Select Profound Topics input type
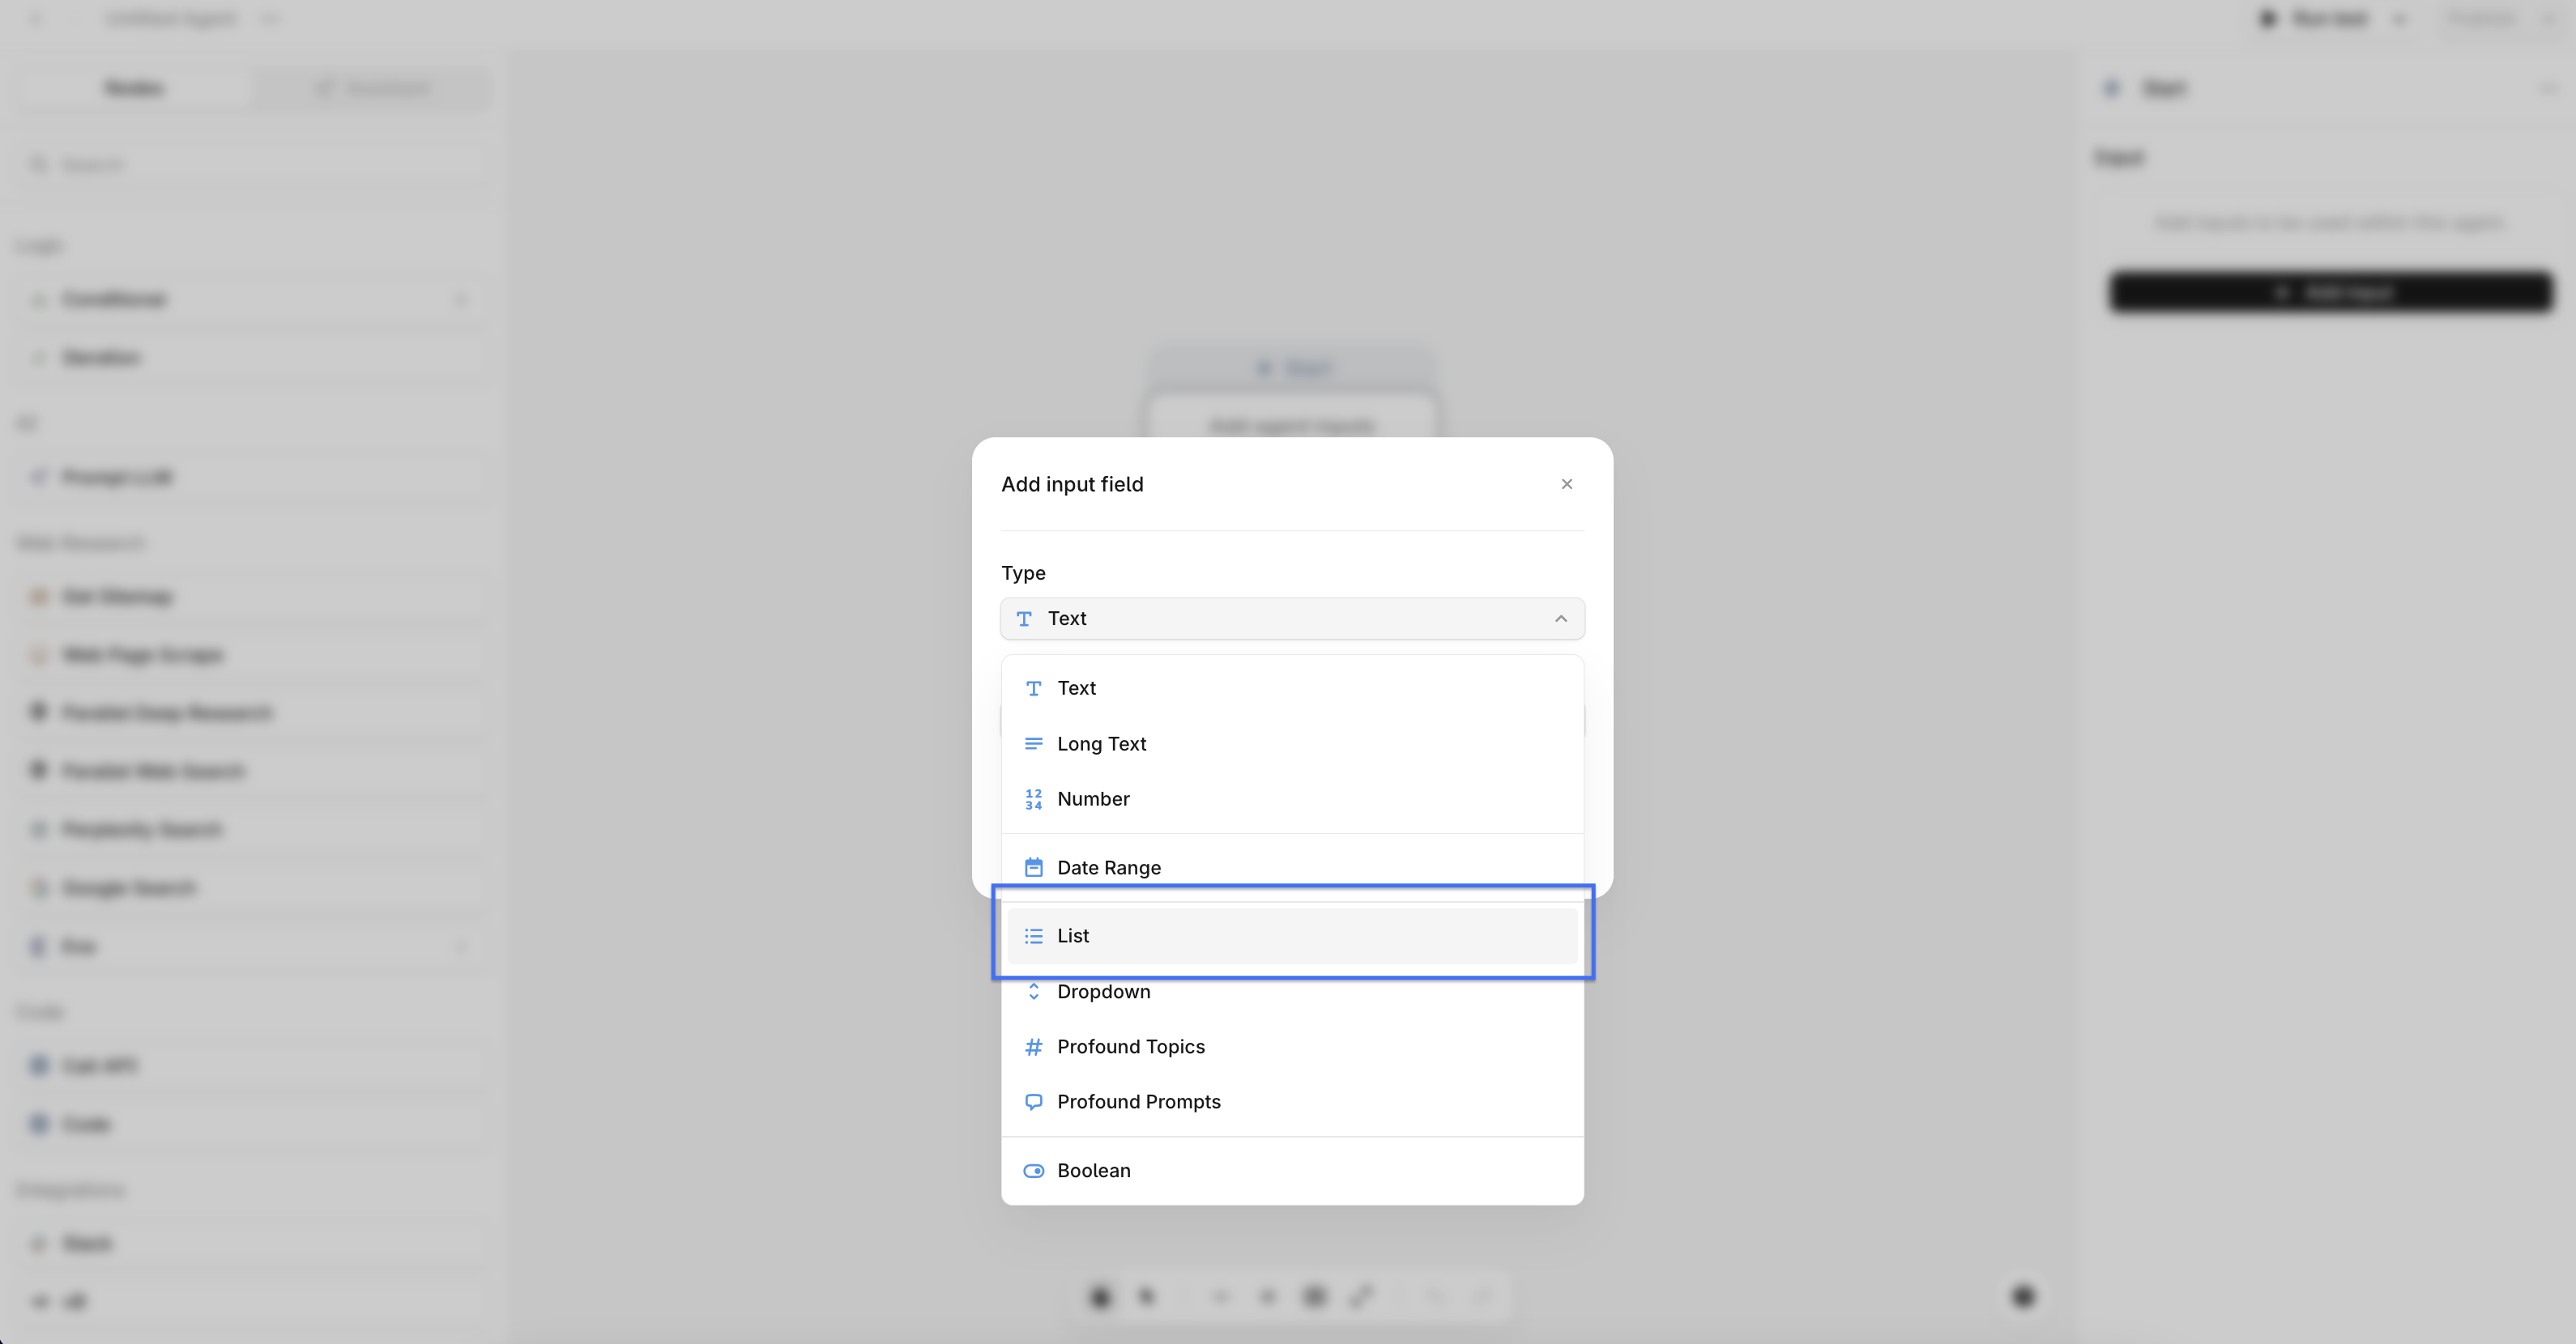 (1130, 1046)
